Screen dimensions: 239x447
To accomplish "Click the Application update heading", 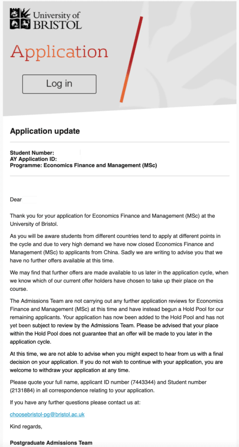I will 45,131.
